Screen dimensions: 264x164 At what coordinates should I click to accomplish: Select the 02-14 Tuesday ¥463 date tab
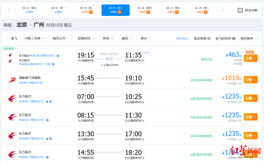click(x=87, y=10)
